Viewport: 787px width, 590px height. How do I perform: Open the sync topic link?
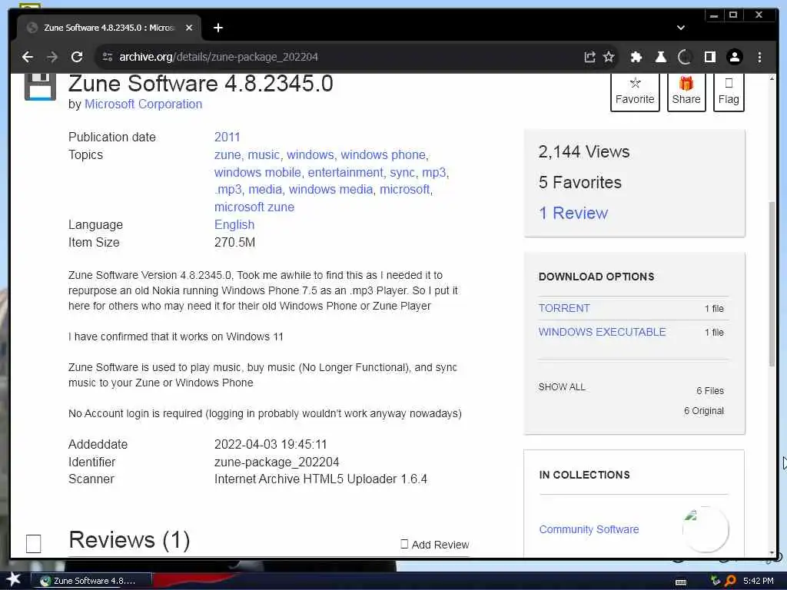pos(403,173)
